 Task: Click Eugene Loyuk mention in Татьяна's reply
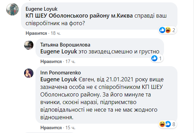[x=59, y=51]
